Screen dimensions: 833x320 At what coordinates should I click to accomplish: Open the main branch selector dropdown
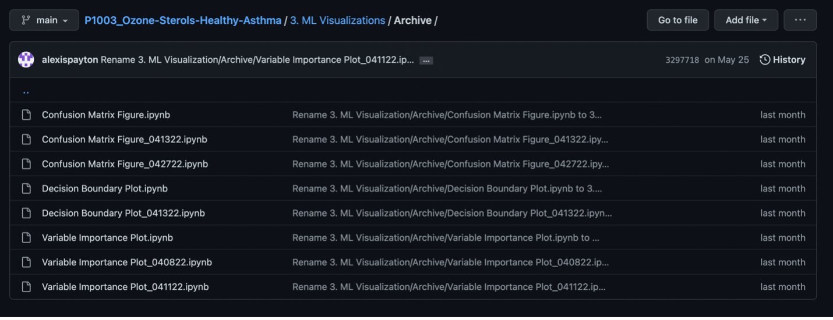coord(44,20)
